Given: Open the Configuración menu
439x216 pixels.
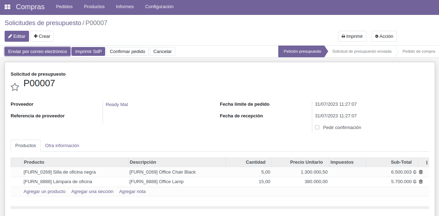Looking at the screenshot, I should click(159, 6).
